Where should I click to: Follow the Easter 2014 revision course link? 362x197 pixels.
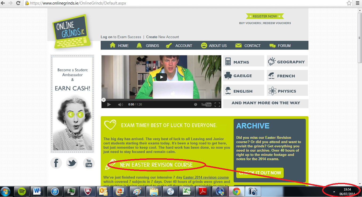click(206, 177)
